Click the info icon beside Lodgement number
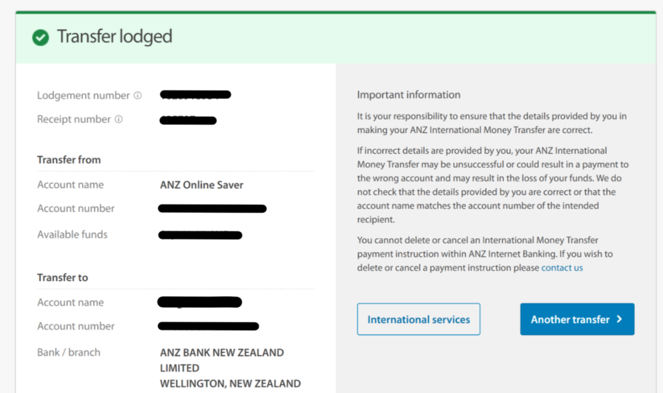Screen dimensions: 663x393 (x=137, y=96)
